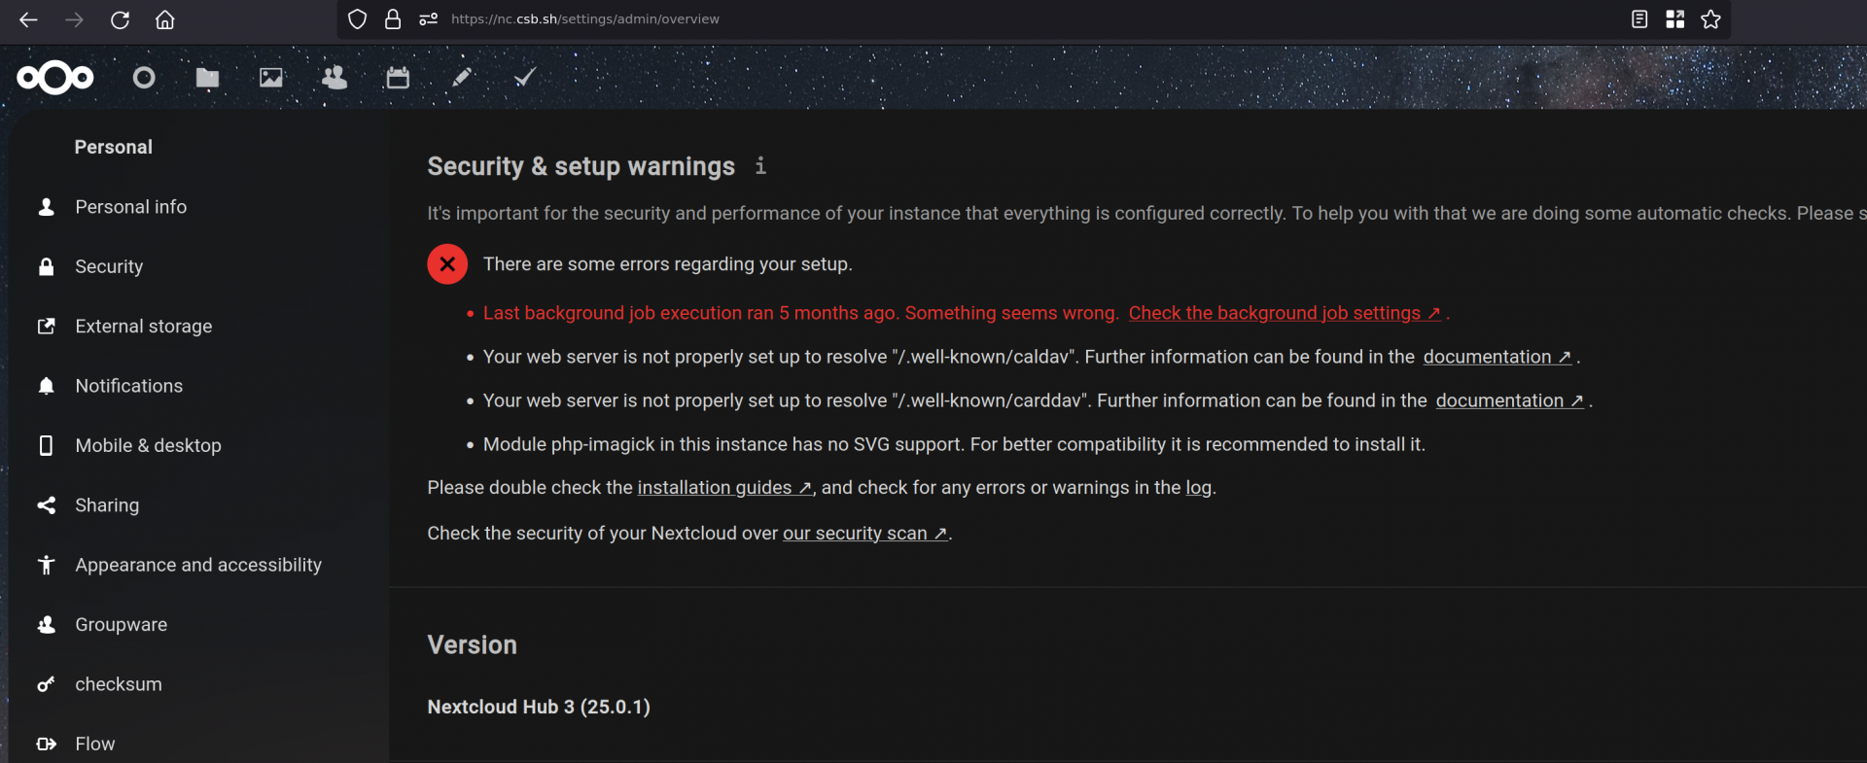1867x763 pixels.
Task: Click the checksum key icon
Action: [46, 684]
